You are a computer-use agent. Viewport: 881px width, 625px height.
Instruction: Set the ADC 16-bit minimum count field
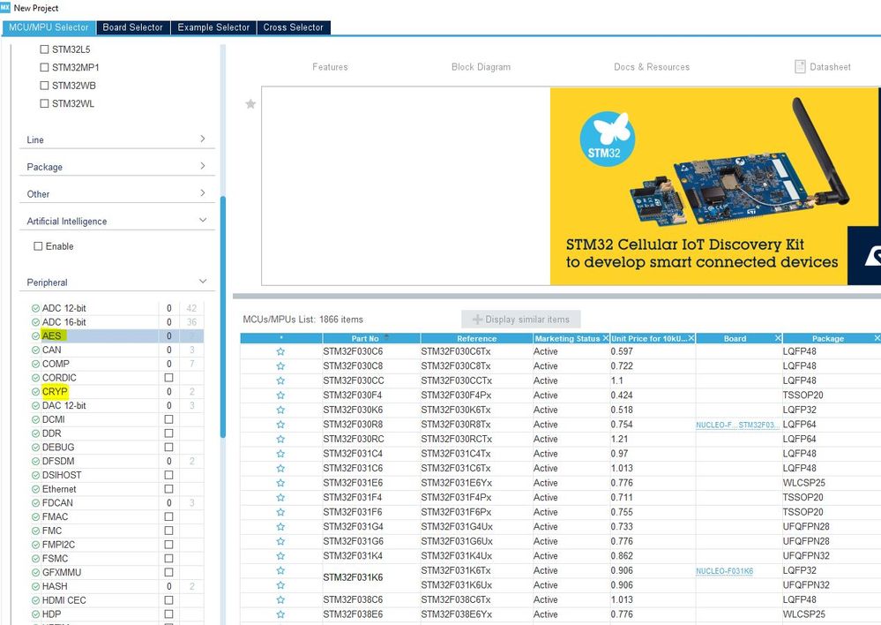point(169,322)
